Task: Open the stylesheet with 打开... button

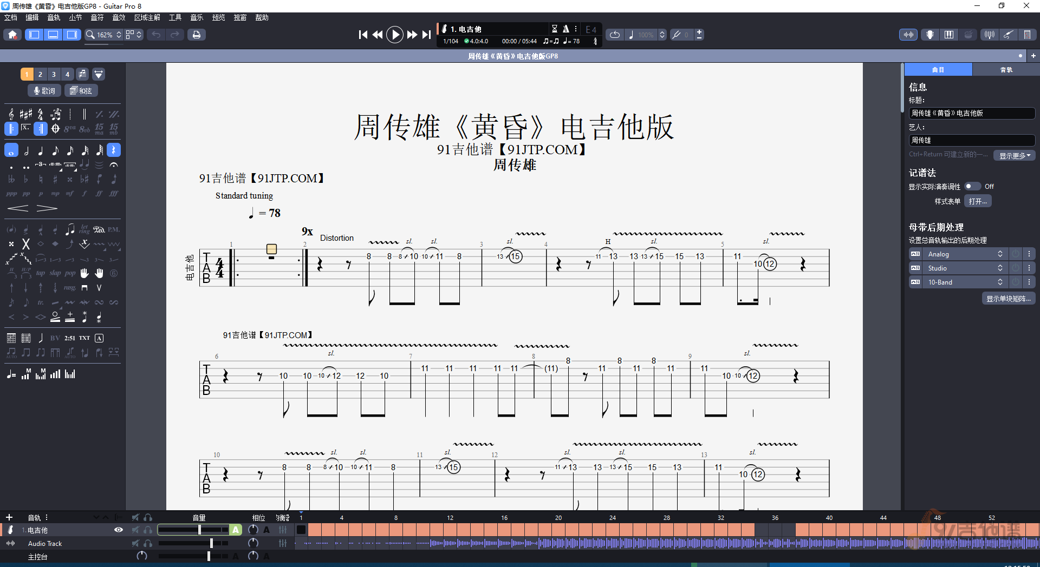Action: [978, 201]
